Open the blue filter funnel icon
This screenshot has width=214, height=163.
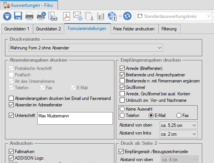point(7,16)
